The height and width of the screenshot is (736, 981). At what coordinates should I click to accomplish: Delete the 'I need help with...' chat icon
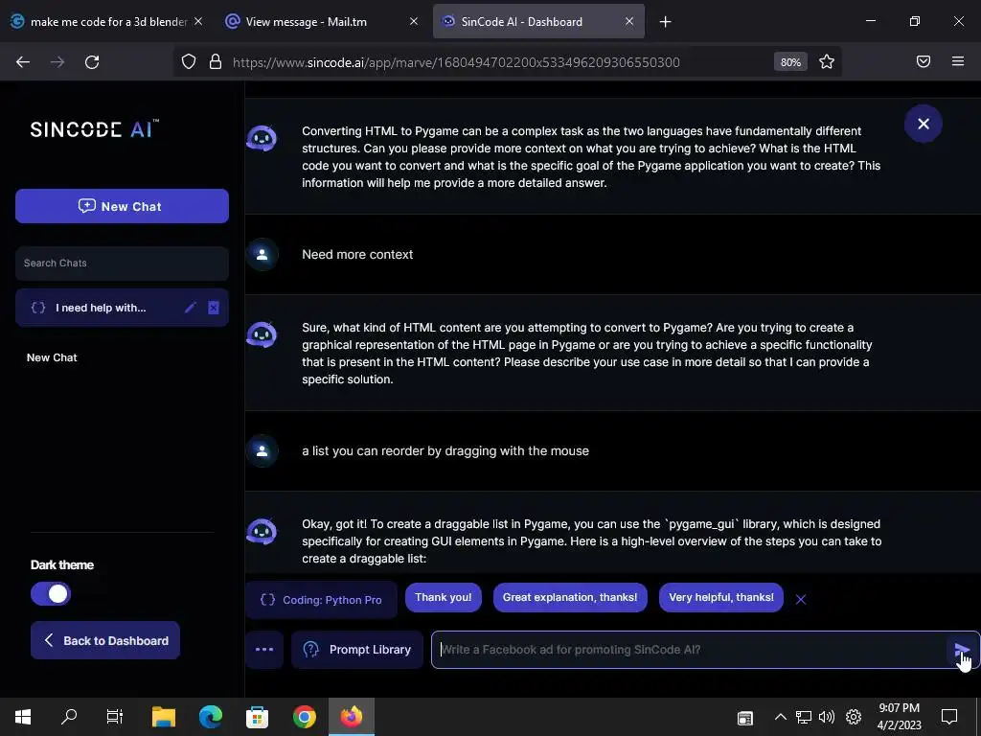214,308
